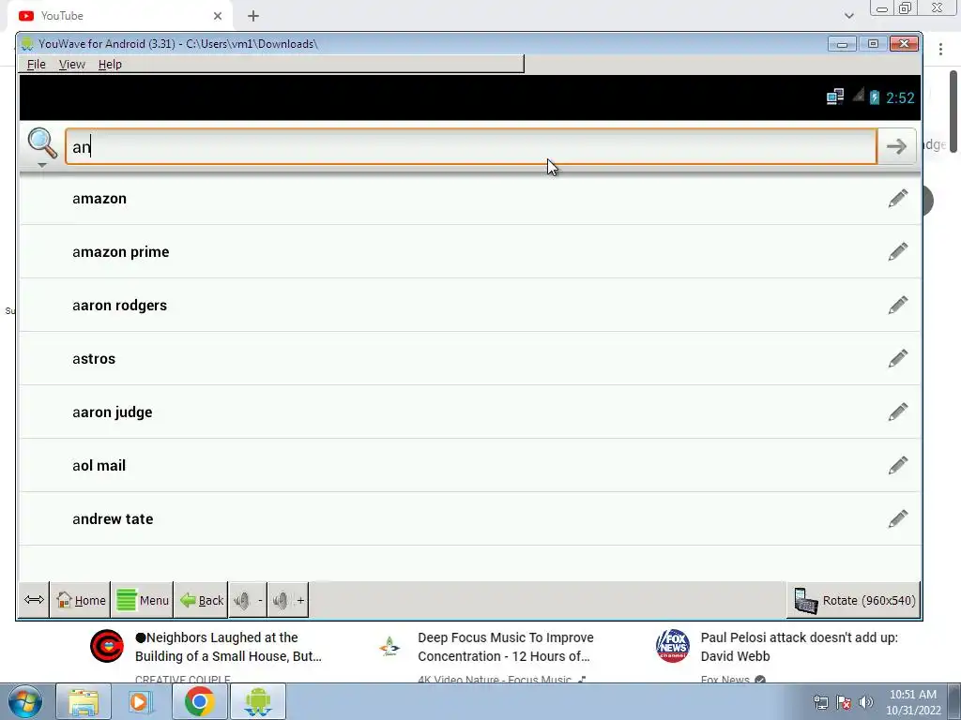The width and height of the screenshot is (961, 720).
Task: Click the Menu button in YouWave toolbar
Action: coord(143,600)
